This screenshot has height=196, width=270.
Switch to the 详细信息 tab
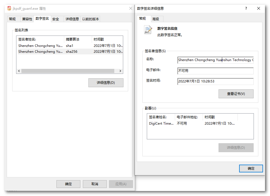72,19
